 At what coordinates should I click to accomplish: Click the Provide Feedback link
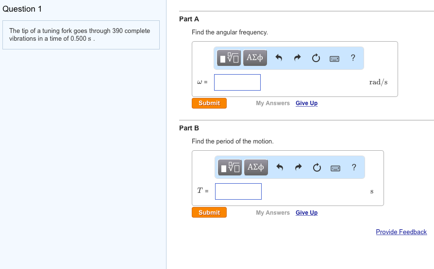(401, 232)
